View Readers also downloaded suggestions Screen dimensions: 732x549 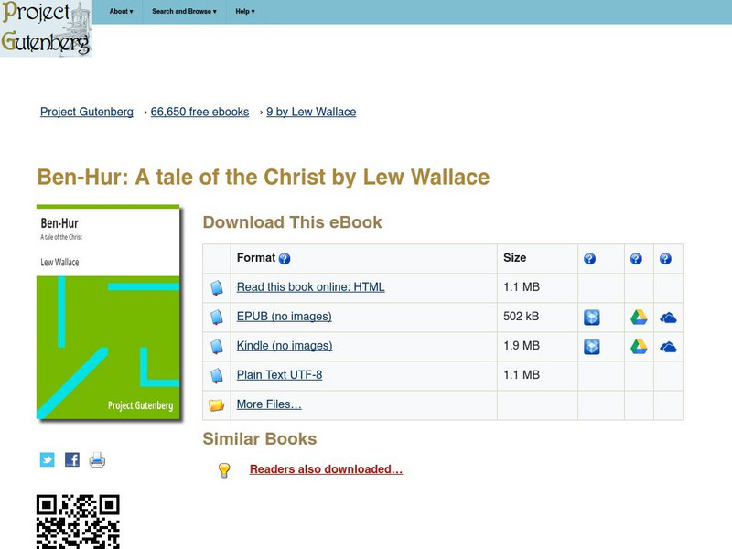326,468
